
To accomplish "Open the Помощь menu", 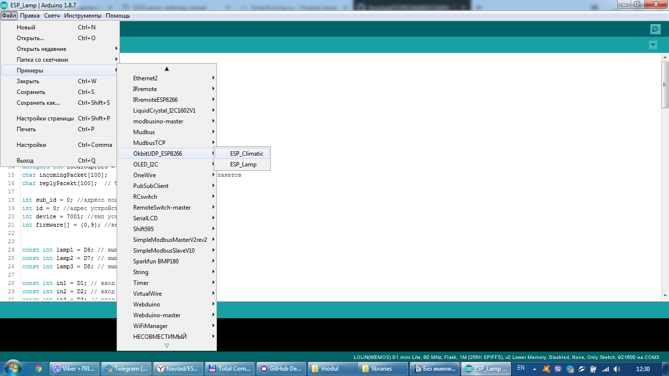I will click(118, 16).
